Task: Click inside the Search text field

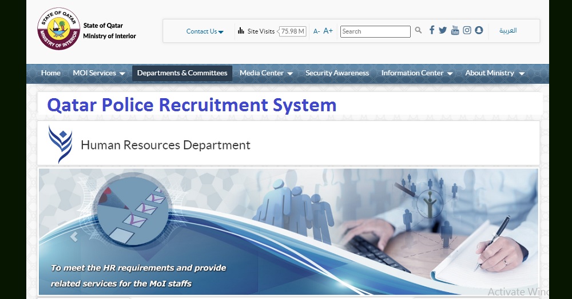Action: (x=375, y=31)
